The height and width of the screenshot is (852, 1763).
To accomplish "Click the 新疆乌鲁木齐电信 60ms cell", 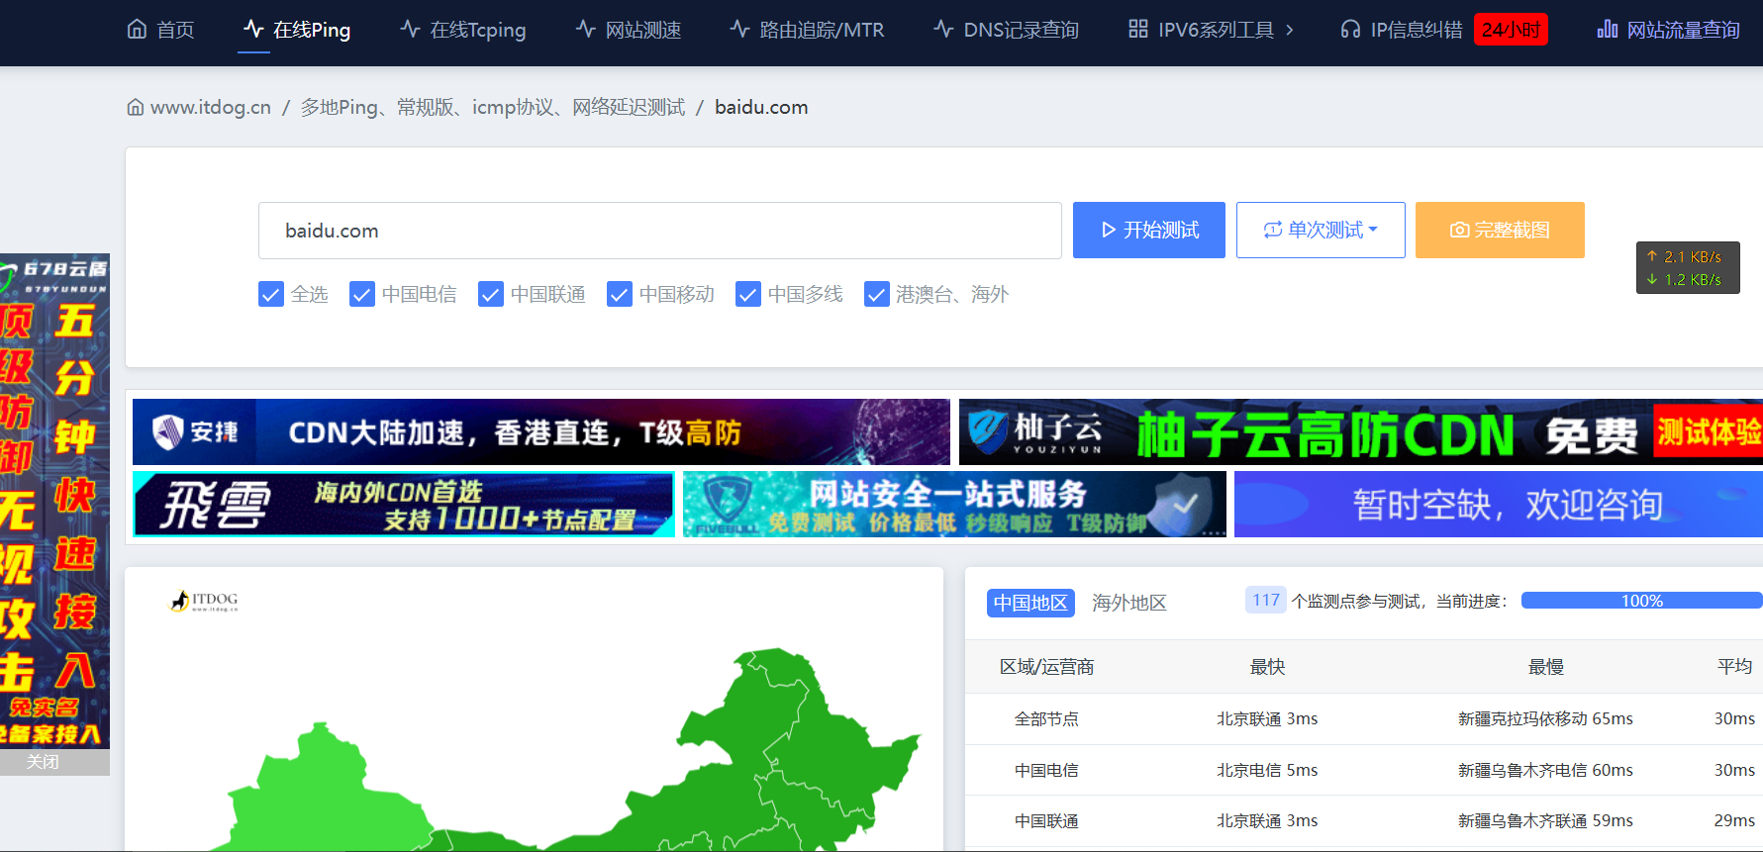I will 1545,770.
